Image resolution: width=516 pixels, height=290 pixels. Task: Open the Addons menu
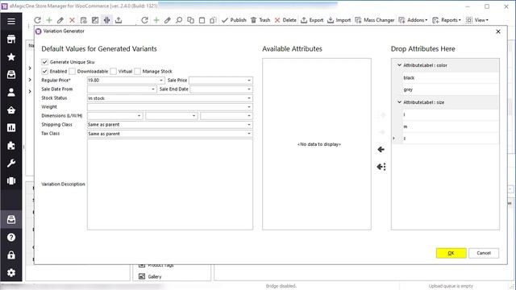(413, 20)
